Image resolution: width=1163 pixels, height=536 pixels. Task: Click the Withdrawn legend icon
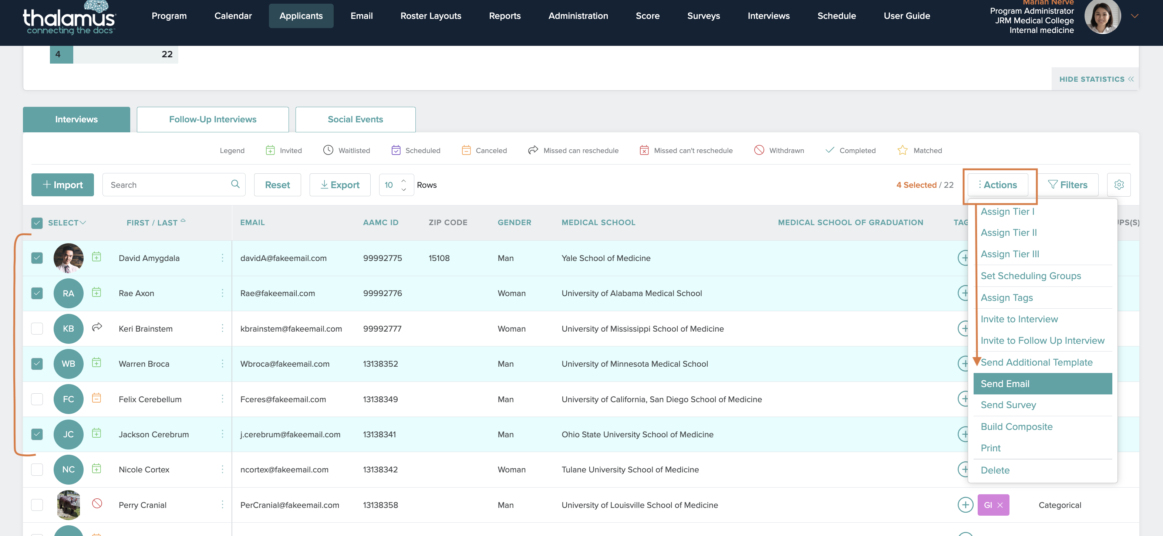tap(759, 150)
